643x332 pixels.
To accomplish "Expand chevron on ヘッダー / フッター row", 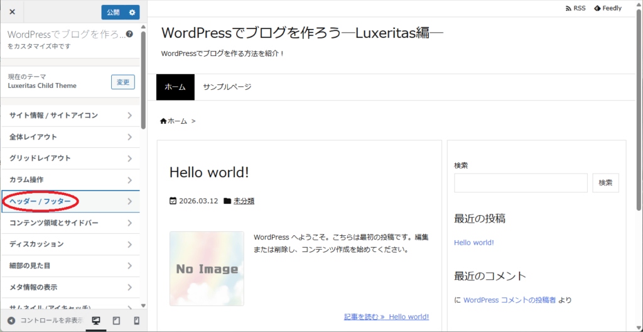I will point(129,201).
